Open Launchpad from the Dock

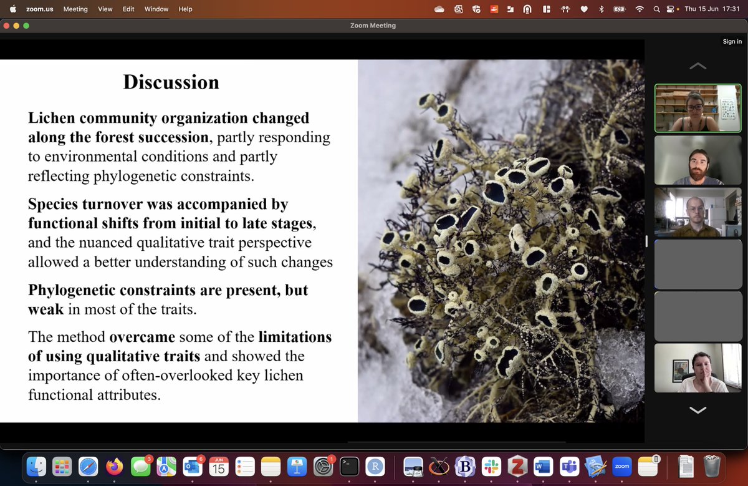pos(62,465)
